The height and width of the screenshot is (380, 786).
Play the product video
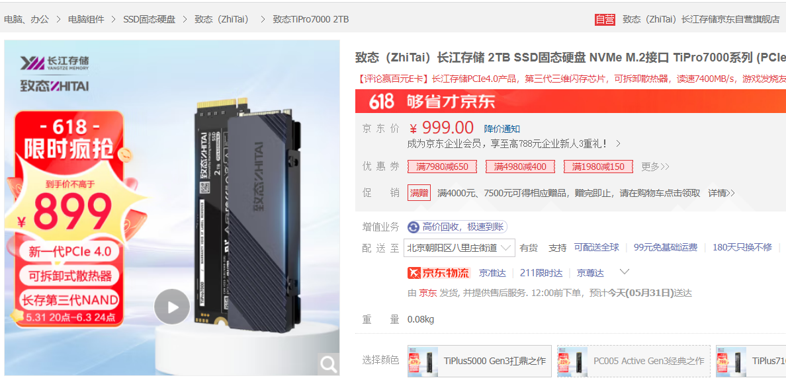click(172, 307)
